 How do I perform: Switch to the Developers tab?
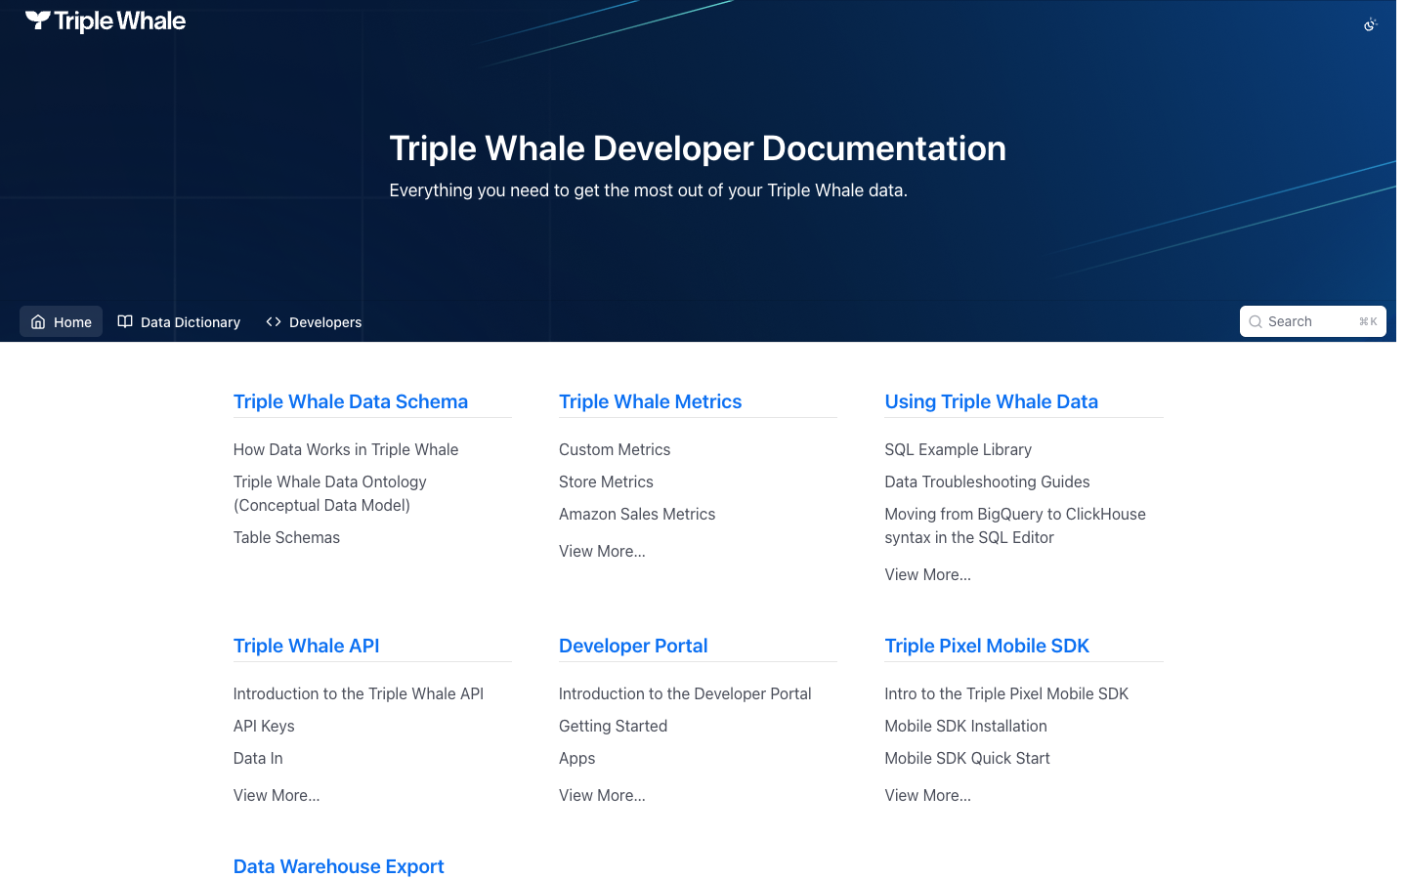point(314,322)
